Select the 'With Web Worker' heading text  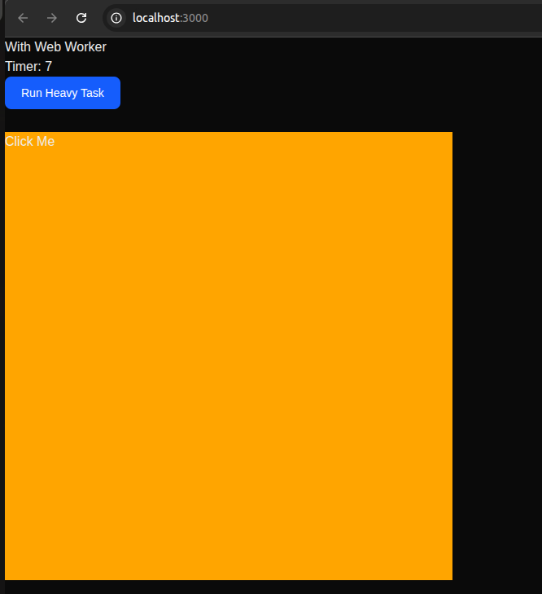coord(55,47)
